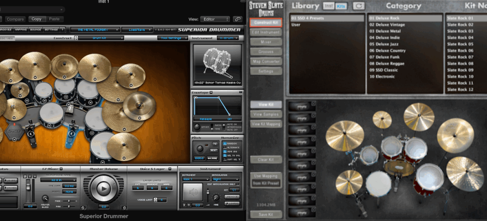Switch Library to Kits mode

[341, 6]
